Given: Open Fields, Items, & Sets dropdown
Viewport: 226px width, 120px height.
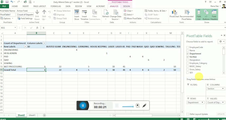Looking at the screenshot, I should (156, 11).
